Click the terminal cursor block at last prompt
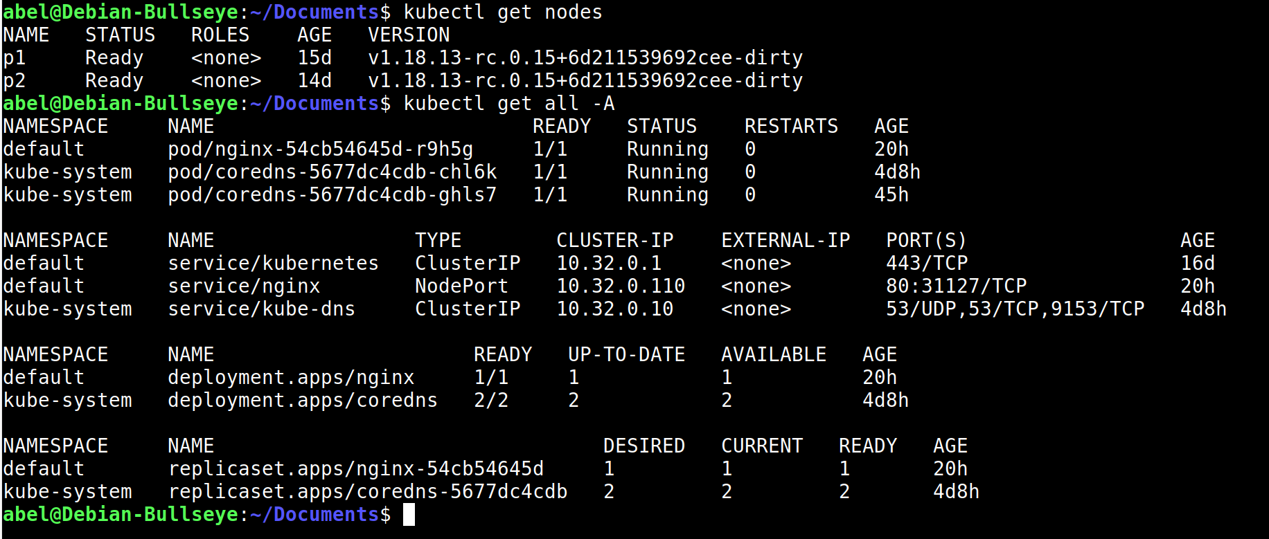 409,515
